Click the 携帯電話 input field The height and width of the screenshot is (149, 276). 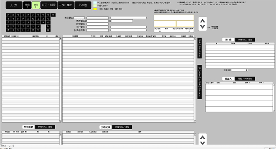click(98, 21)
